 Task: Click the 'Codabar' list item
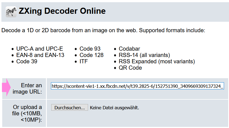pos(129,49)
